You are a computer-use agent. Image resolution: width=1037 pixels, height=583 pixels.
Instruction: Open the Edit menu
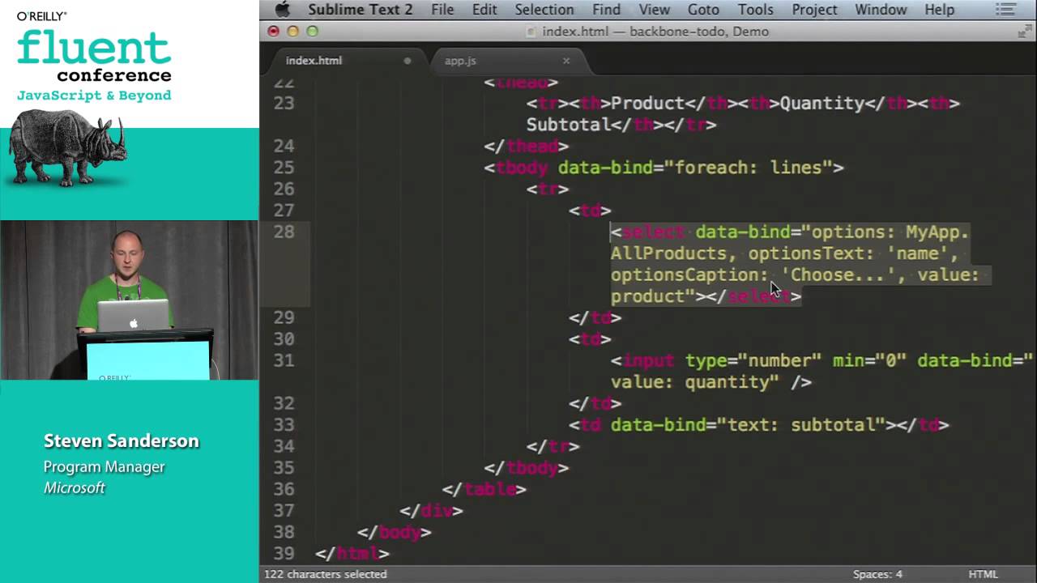pyautogui.click(x=484, y=10)
